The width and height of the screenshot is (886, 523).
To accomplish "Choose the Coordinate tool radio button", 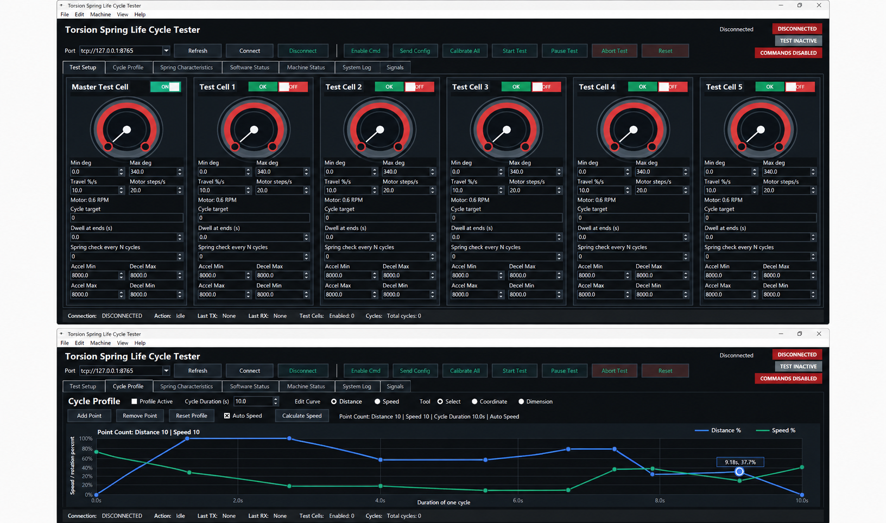I will coord(474,401).
